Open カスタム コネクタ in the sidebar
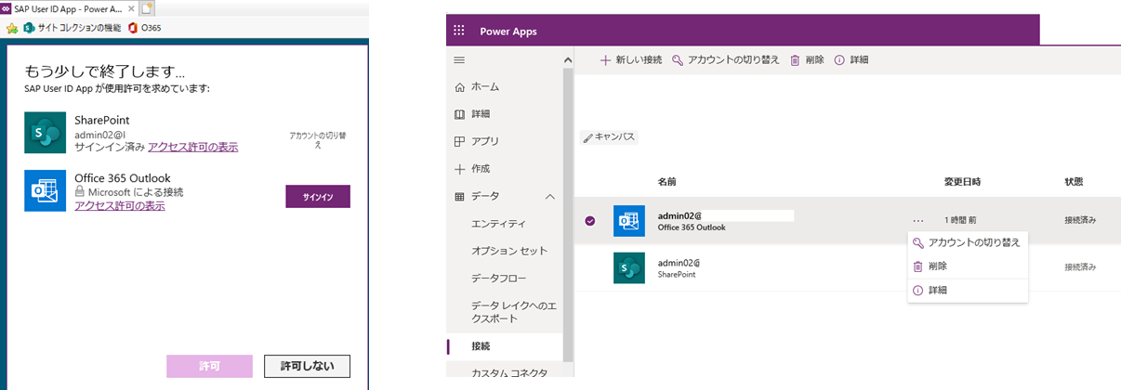The image size is (1121, 390). point(509,373)
